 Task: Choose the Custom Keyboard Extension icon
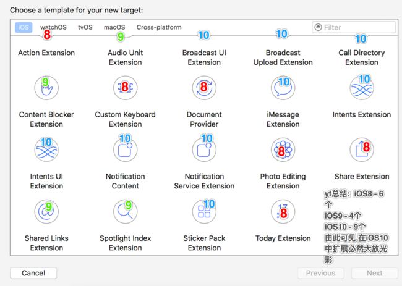click(x=126, y=88)
